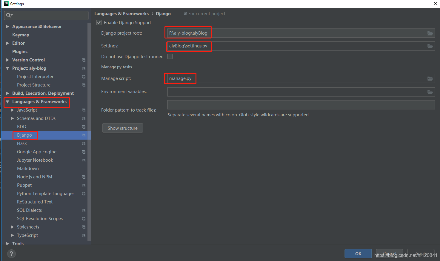Image resolution: width=440 pixels, height=261 pixels.
Task: Browse folder icon for Manage script
Action: [x=430, y=78]
